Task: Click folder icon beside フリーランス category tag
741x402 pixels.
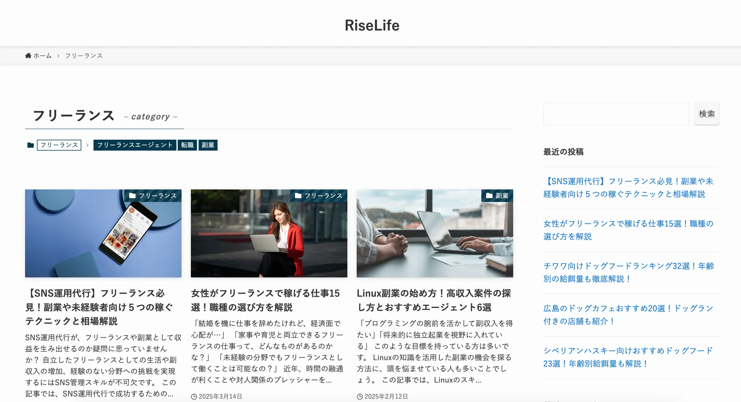Action: [x=31, y=145]
